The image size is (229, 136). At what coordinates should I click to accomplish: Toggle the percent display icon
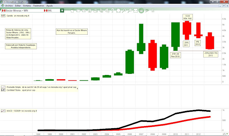point(153,10)
